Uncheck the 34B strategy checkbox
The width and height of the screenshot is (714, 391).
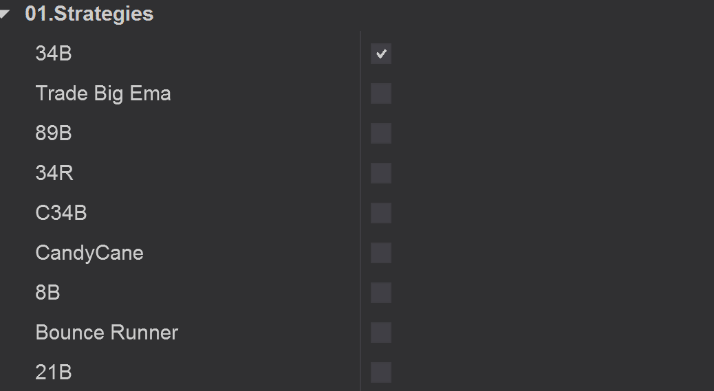[381, 54]
